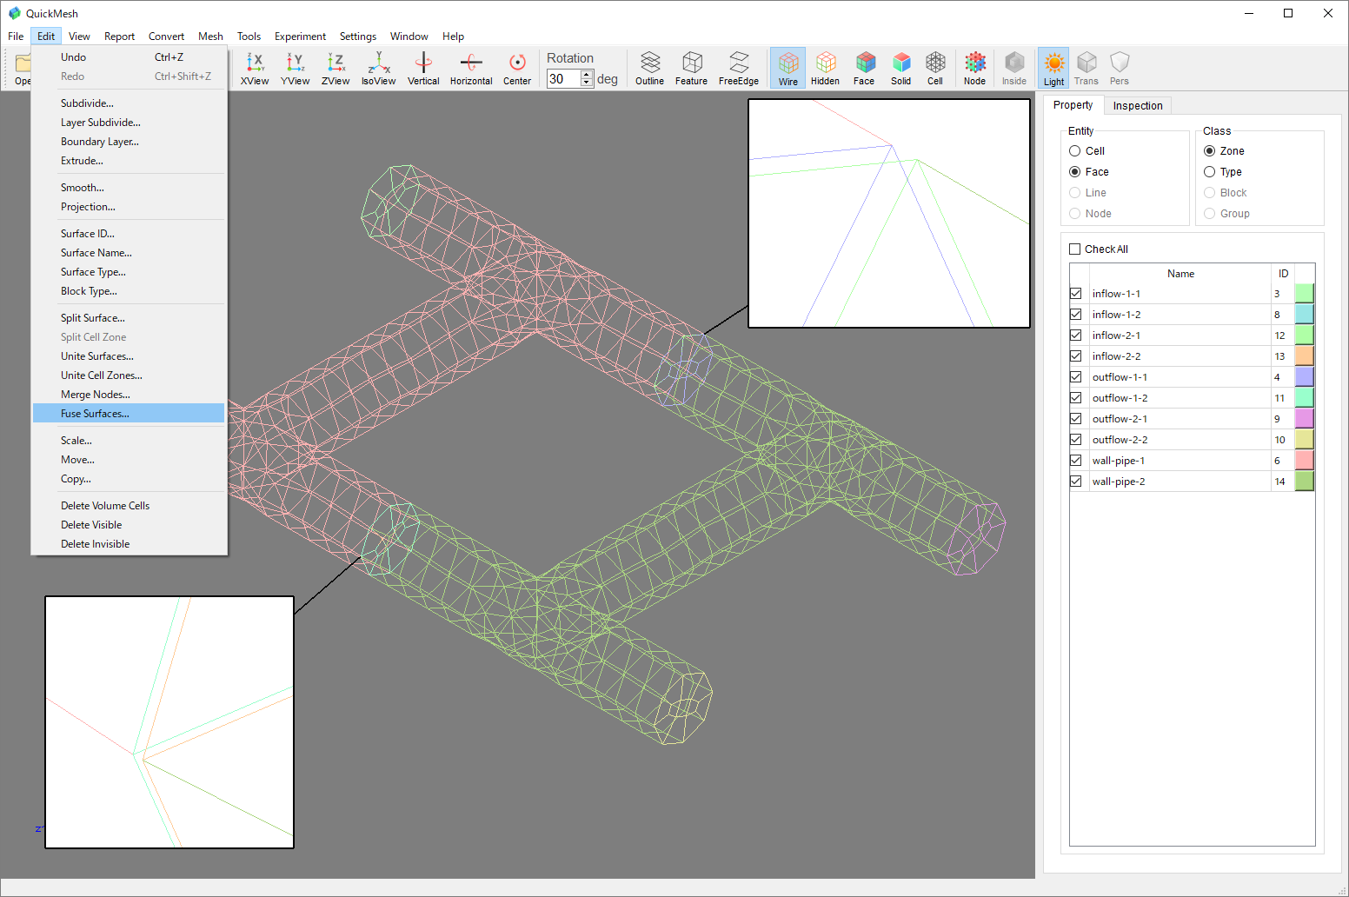This screenshot has width=1349, height=897.
Task: Click the Center view icon
Action: tap(517, 68)
